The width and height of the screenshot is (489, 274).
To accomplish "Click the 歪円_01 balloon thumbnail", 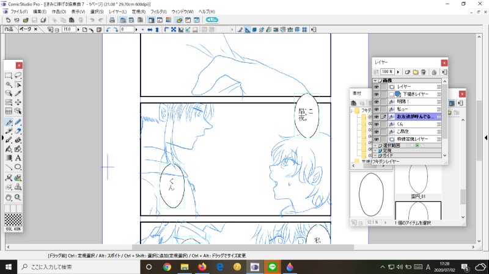I will click(x=418, y=179).
